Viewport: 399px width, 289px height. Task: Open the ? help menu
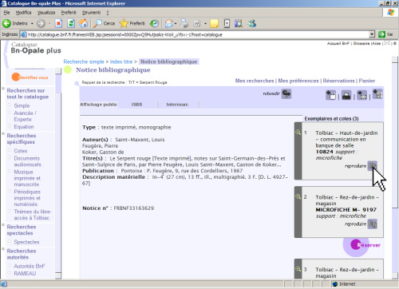point(108,13)
